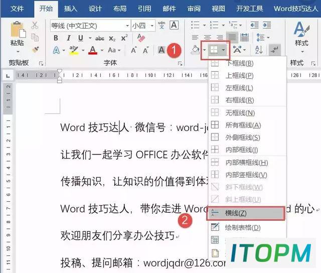This screenshot has width=321, height=273.
Task: Open the multilevel list dropdown
Action: pos(240,26)
